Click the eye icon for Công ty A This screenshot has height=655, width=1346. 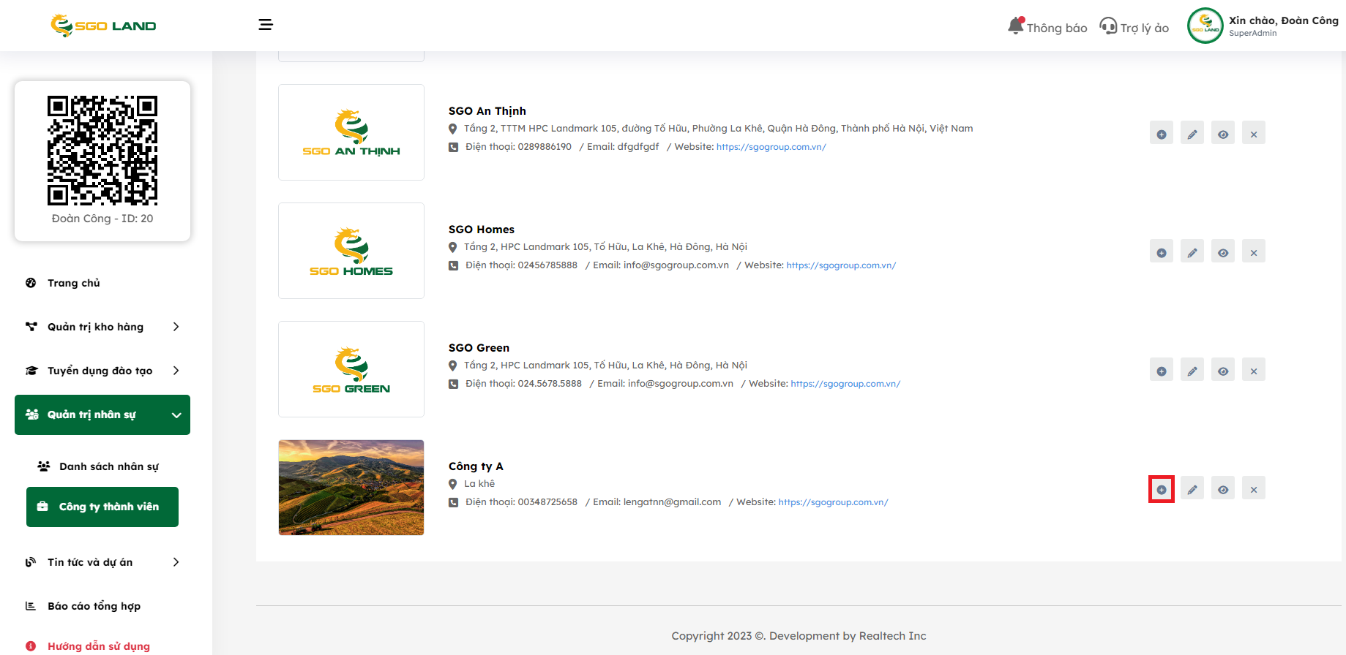point(1222,489)
